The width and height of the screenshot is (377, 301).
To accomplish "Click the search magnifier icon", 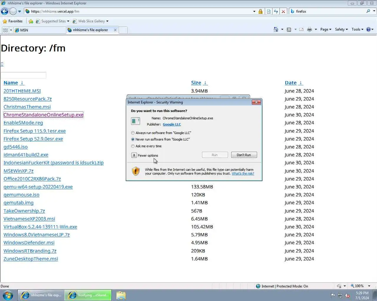I will pyautogui.click(x=368, y=11).
